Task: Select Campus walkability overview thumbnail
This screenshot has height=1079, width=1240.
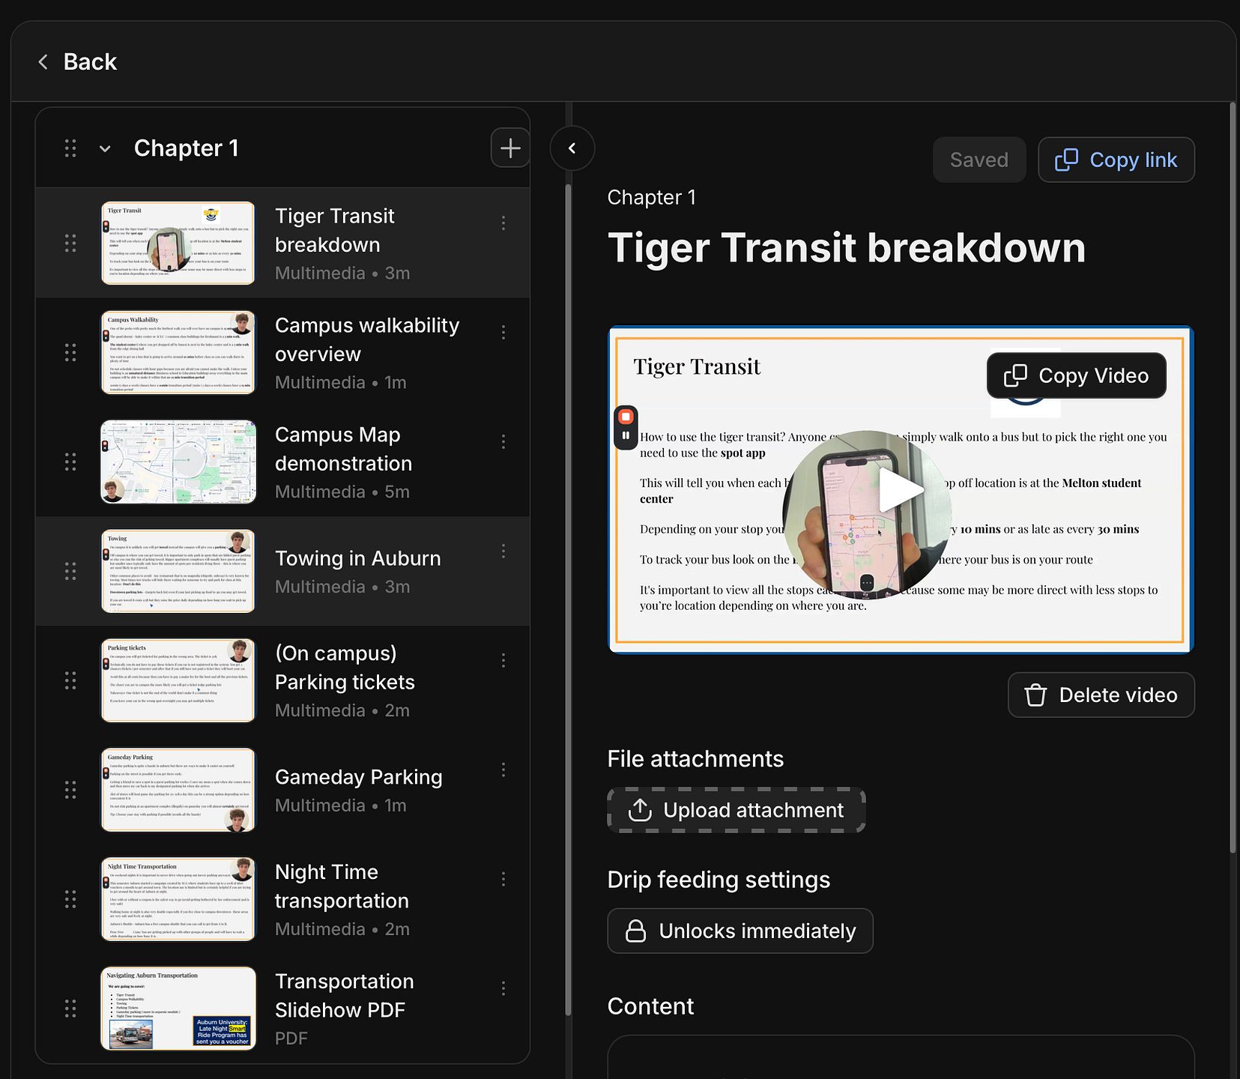Action: point(178,352)
